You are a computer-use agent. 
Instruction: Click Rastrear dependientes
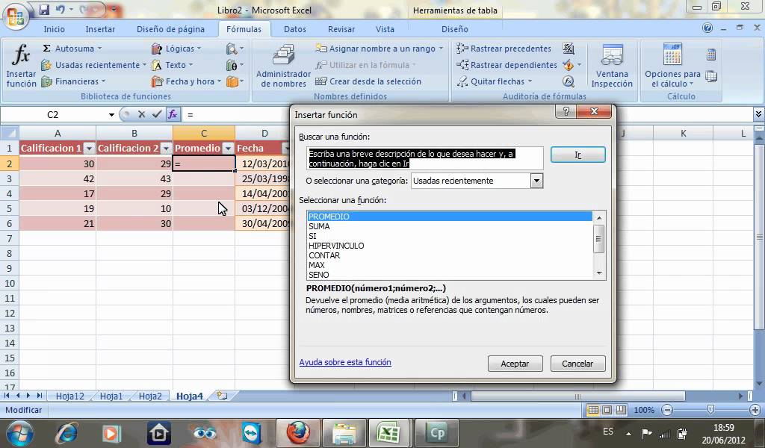[507, 65]
